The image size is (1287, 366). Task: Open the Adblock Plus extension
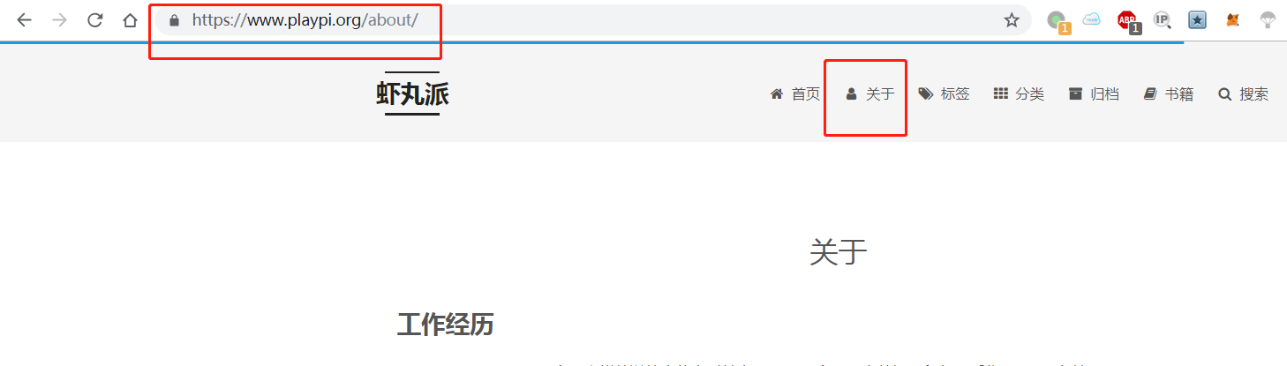pyautogui.click(x=1128, y=21)
